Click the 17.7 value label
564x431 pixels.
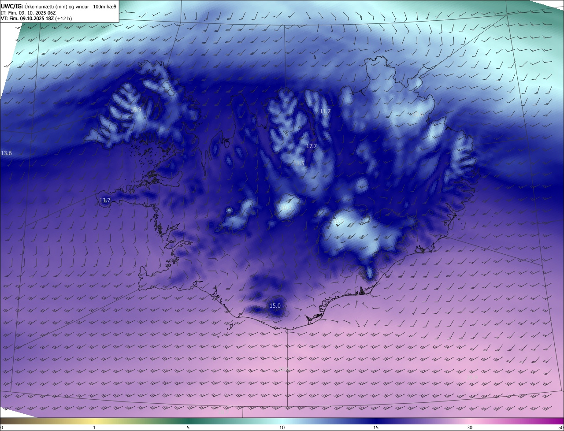click(312, 146)
